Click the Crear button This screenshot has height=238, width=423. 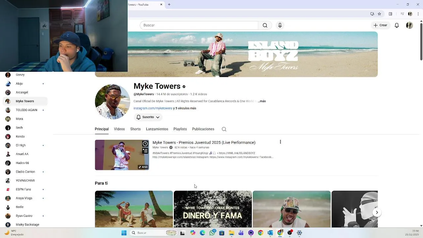pos(380,25)
